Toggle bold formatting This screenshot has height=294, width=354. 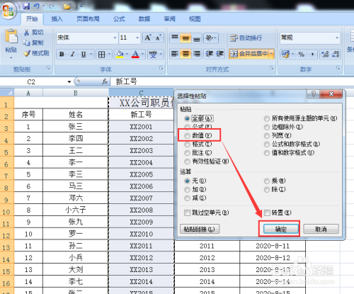[62, 55]
